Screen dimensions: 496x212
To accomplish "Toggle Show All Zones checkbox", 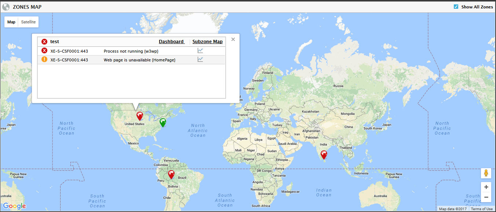I will 456,7.
